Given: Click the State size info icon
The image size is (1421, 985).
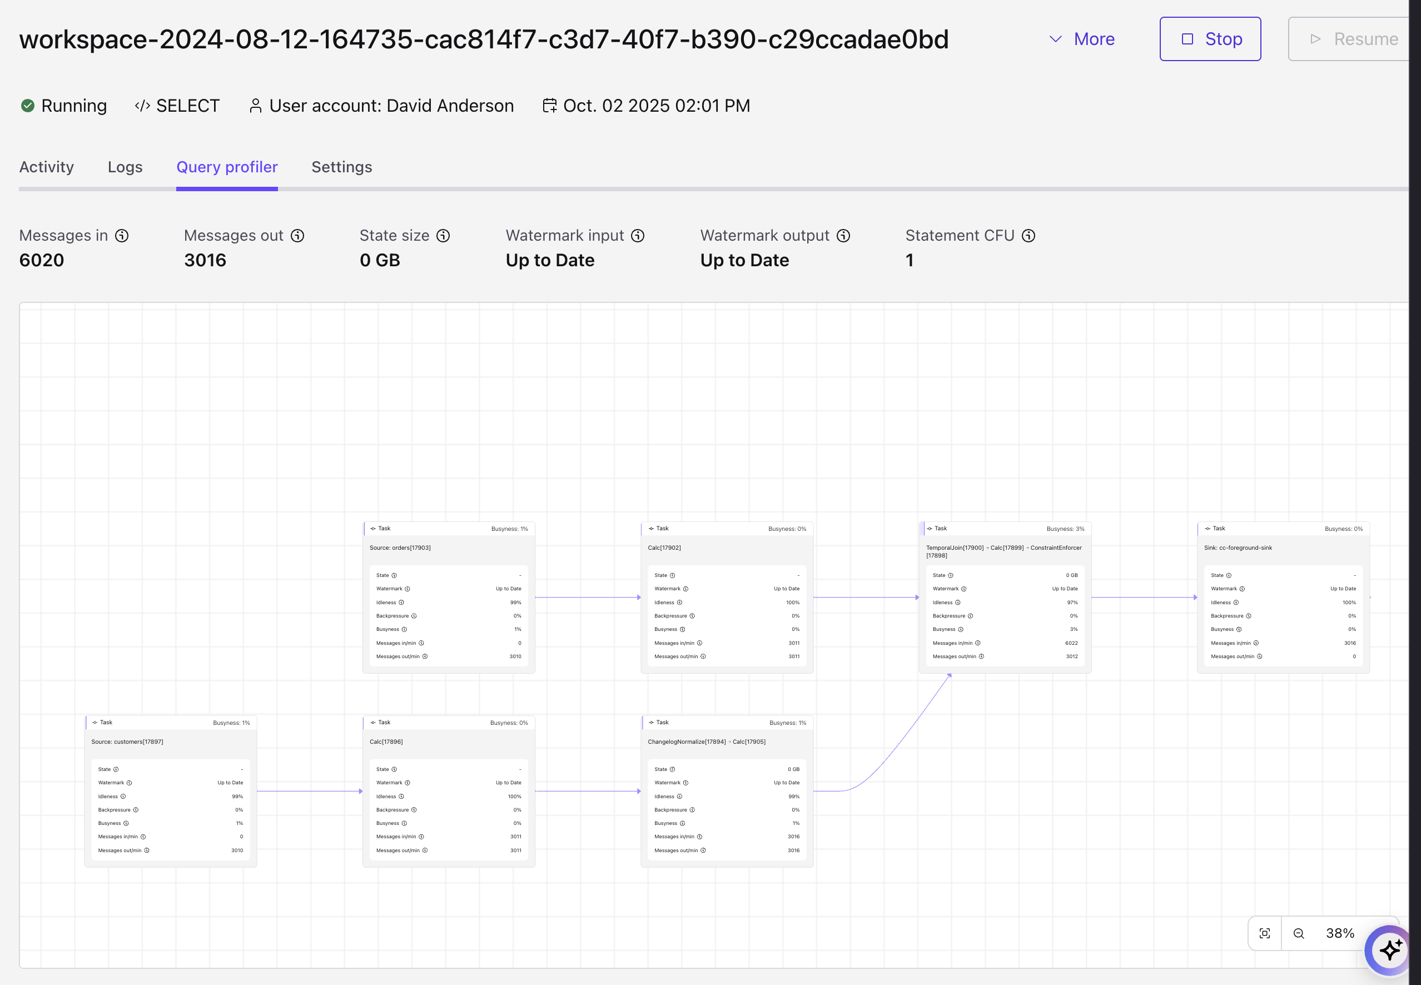Looking at the screenshot, I should (x=443, y=236).
